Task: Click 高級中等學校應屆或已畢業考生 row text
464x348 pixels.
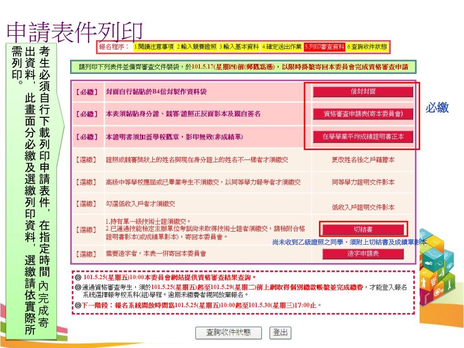Action: pos(203,182)
